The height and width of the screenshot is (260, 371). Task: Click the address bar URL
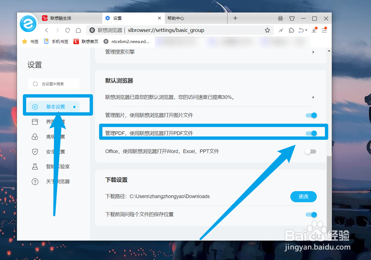click(166, 30)
